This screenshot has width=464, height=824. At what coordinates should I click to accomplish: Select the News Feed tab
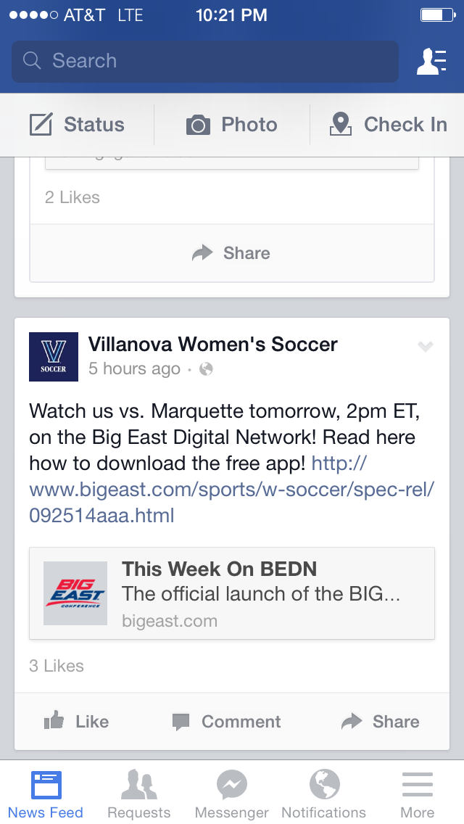(x=46, y=792)
